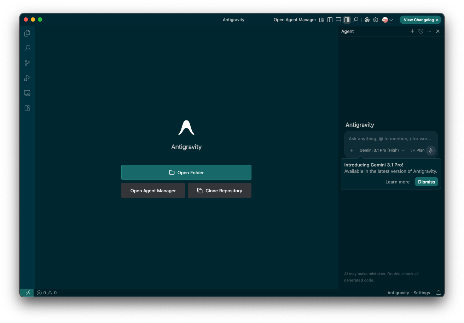Click the microphone voice input icon
Viewport: 464px width, 323px height.
(x=431, y=151)
